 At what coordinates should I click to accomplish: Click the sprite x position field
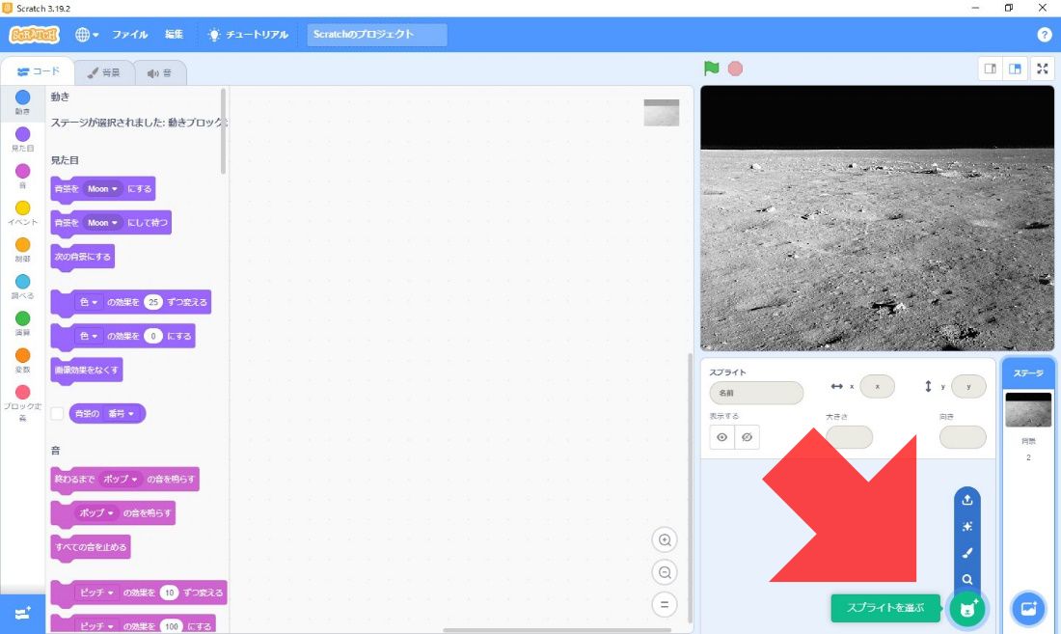[877, 386]
